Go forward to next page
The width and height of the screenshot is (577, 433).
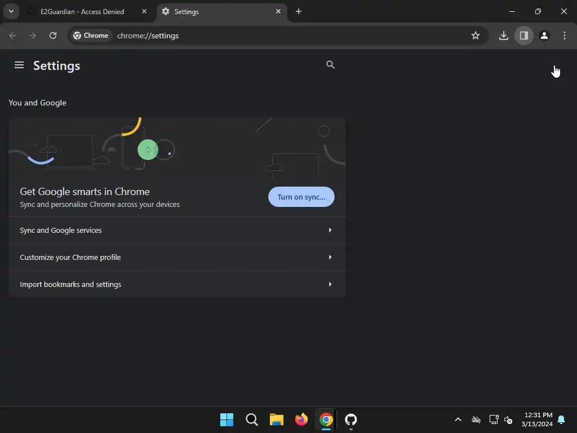33,36
